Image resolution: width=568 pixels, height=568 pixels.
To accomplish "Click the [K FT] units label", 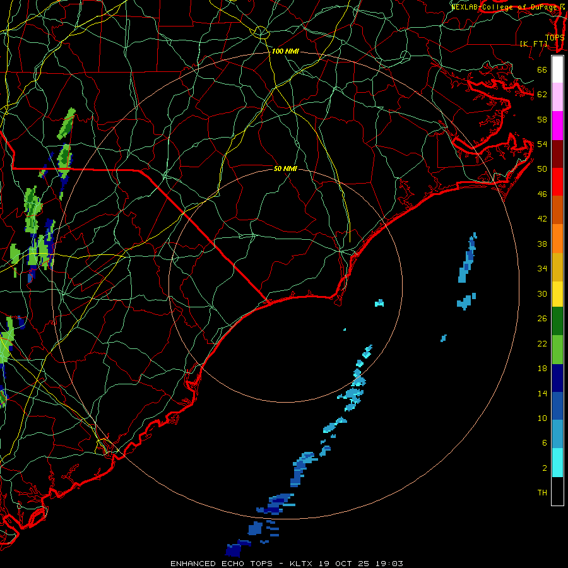I will pyautogui.click(x=533, y=44).
